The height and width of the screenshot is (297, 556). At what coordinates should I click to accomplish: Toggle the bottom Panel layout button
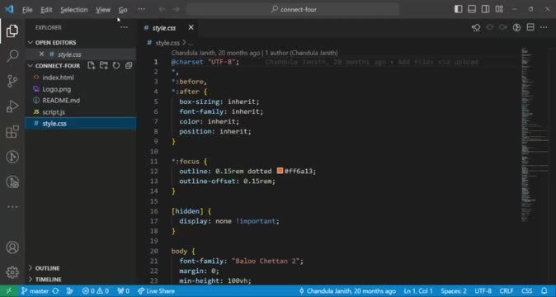click(472, 9)
